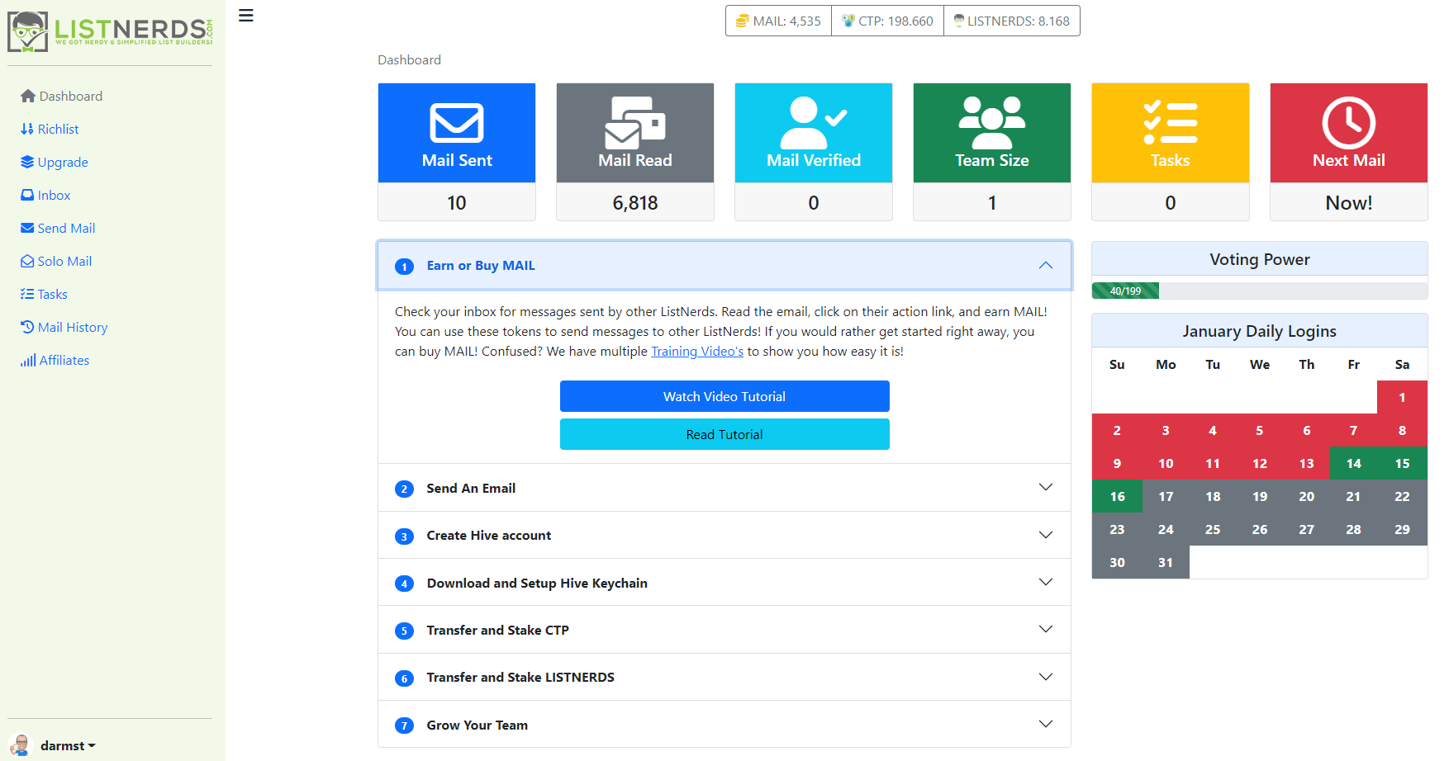Toggle the hamburger sidebar menu
The height and width of the screenshot is (761, 1449).
[x=246, y=16]
